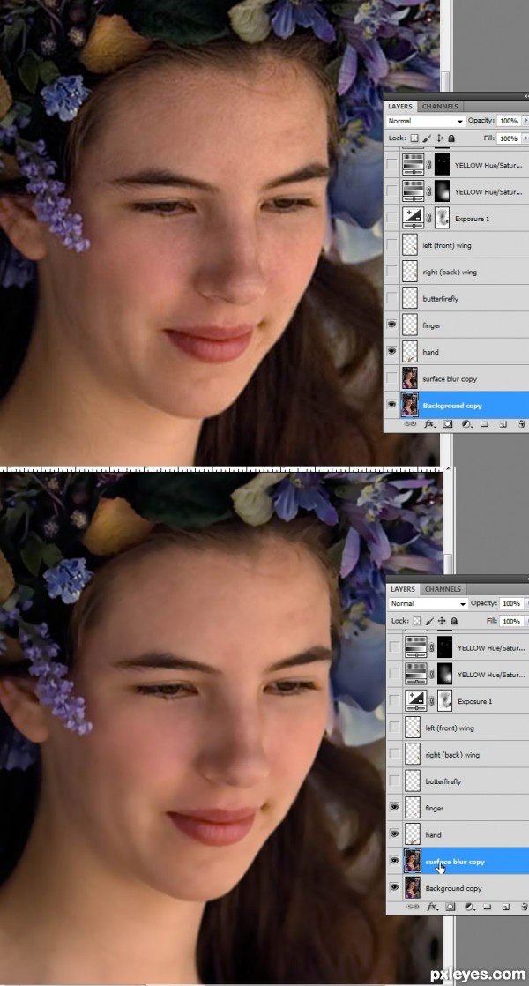
Task: Click link layers icon in lower Layers panel
Action: (414, 907)
